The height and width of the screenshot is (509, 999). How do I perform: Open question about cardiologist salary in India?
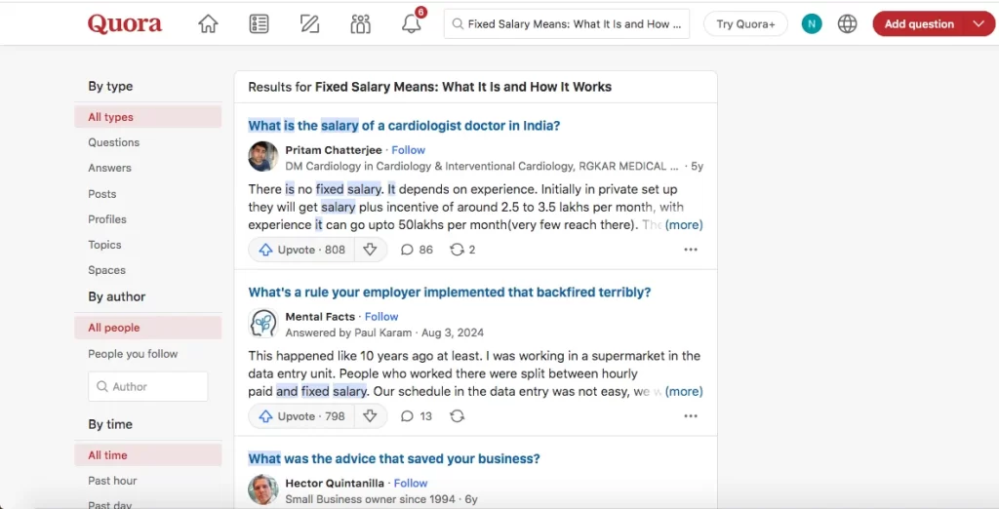pyautogui.click(x=404, y=126)
